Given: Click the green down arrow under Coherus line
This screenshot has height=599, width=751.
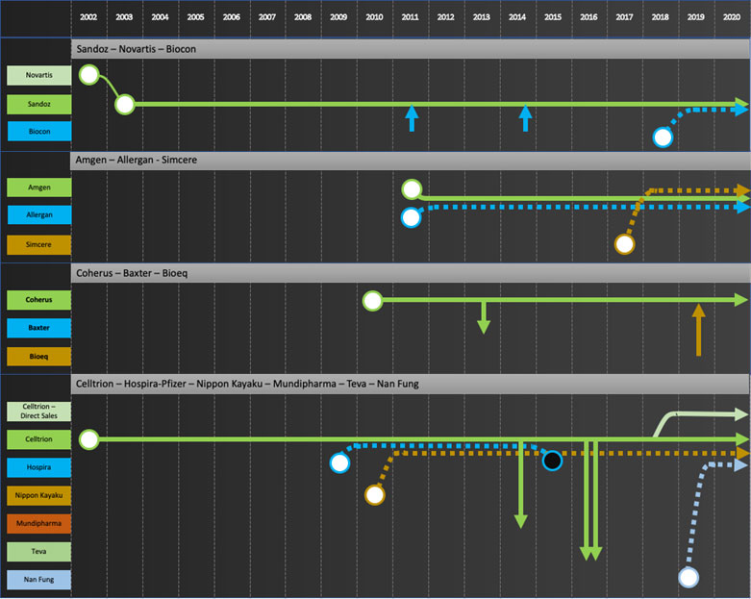Looking at the screenshot, I should pos(484,318).
